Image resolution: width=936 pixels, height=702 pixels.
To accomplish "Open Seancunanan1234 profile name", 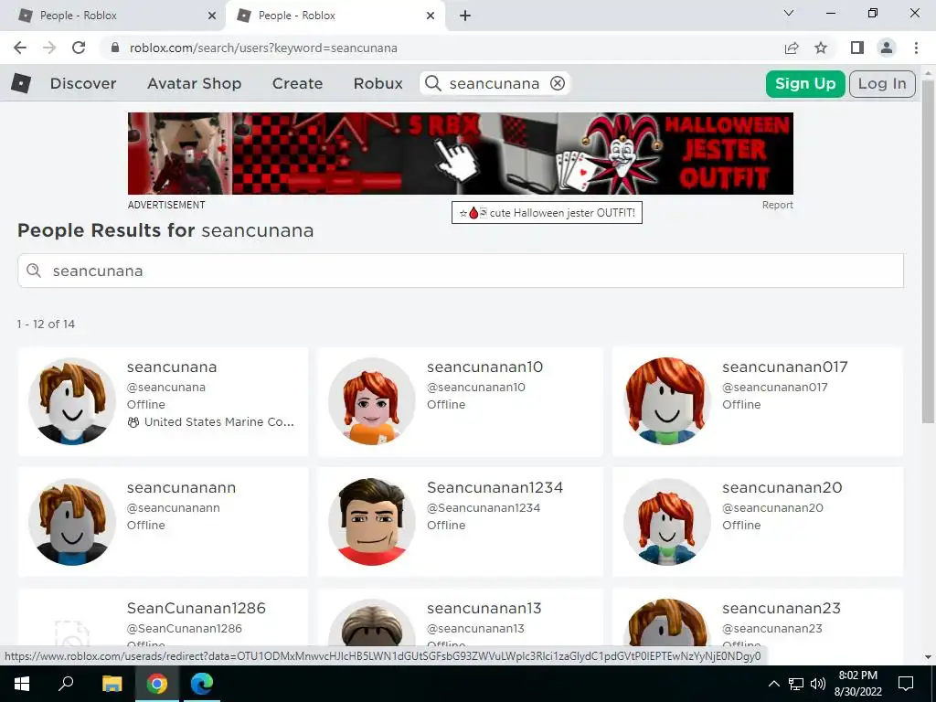I will tap(495, 488).
